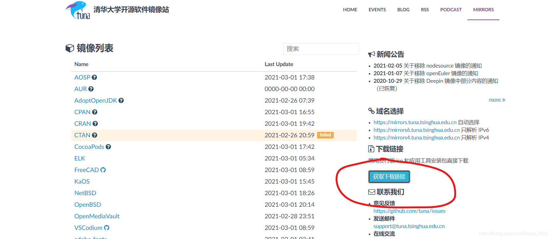Open the VSCodium mirror link
Viewport: 550px width, 239px height.
88,228
